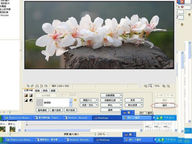This screenshot has width=192, height=144.
Task: Click the 自動對比度 button
Action: click(x=110, y=100)
